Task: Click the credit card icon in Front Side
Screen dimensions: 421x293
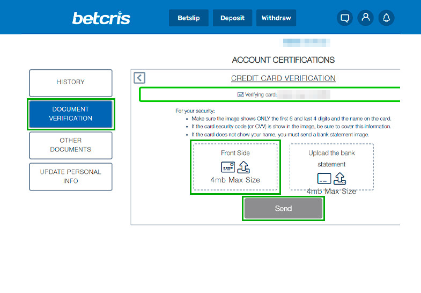Action: coord(228,167)
